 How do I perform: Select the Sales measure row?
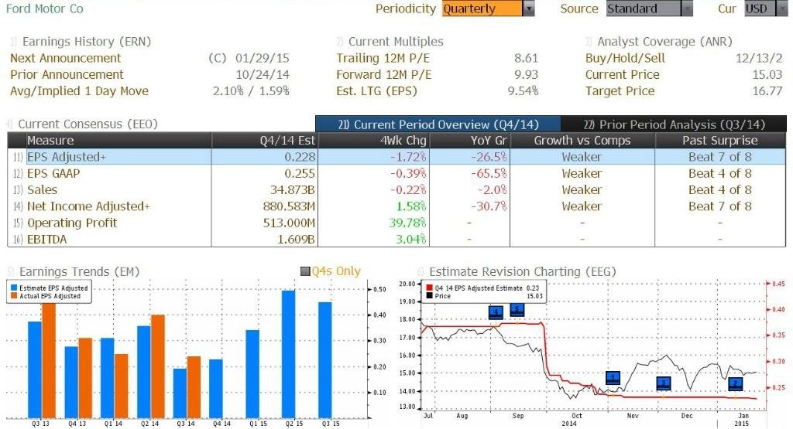tap(396, 190)
